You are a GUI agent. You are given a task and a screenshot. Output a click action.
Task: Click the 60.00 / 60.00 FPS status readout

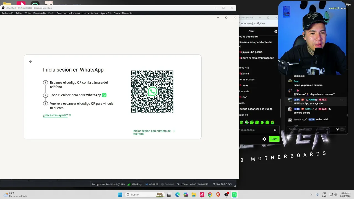[199, 184]
